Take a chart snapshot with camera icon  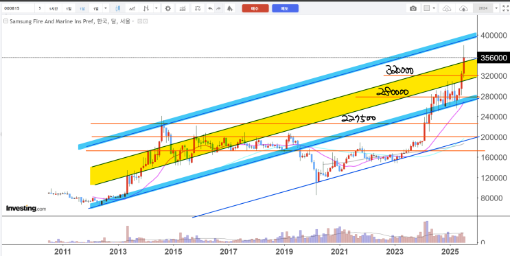point(413,8)
